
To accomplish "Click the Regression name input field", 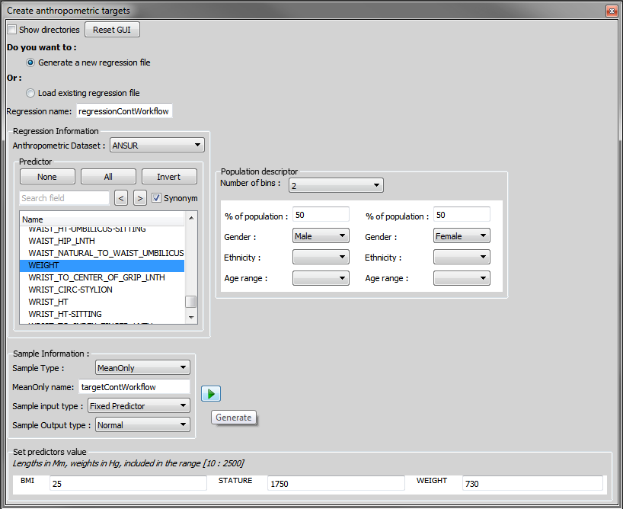I will [124, 111].
